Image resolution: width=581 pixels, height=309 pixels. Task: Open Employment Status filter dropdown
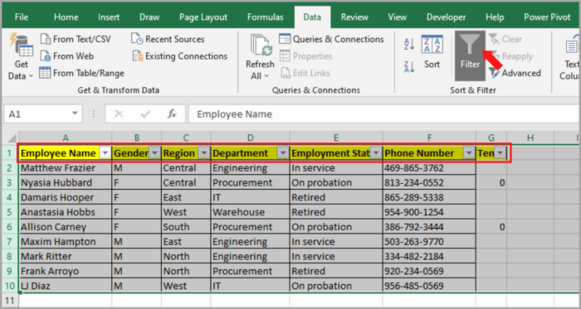(376, 153)
